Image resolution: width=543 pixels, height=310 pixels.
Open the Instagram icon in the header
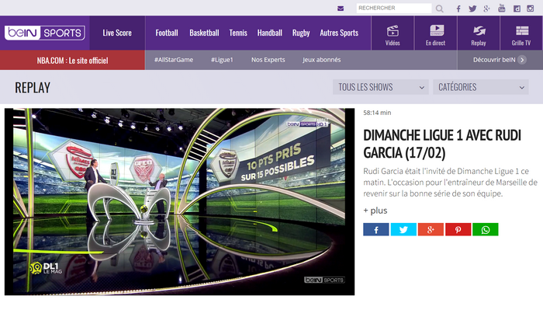tap(530, 9)
